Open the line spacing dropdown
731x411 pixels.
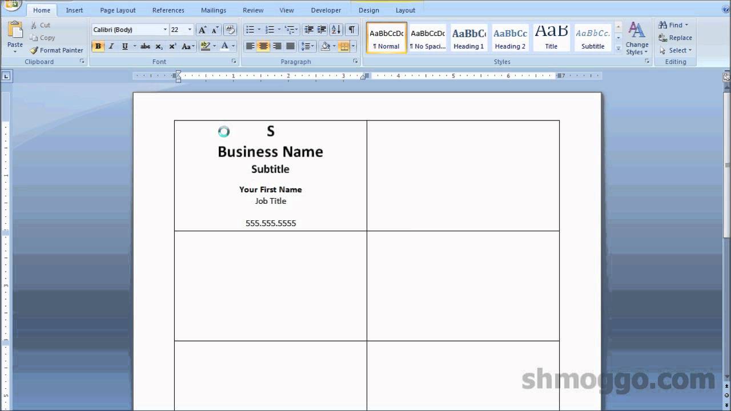(x=312, y=47)
